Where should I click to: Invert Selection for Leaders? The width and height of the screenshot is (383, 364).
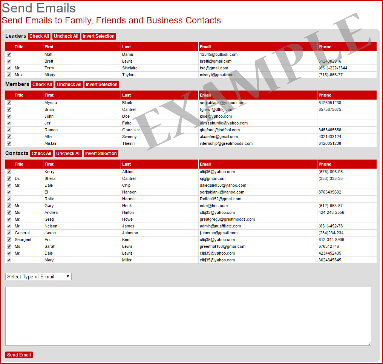pyautogui.click(x=98, y=36)
